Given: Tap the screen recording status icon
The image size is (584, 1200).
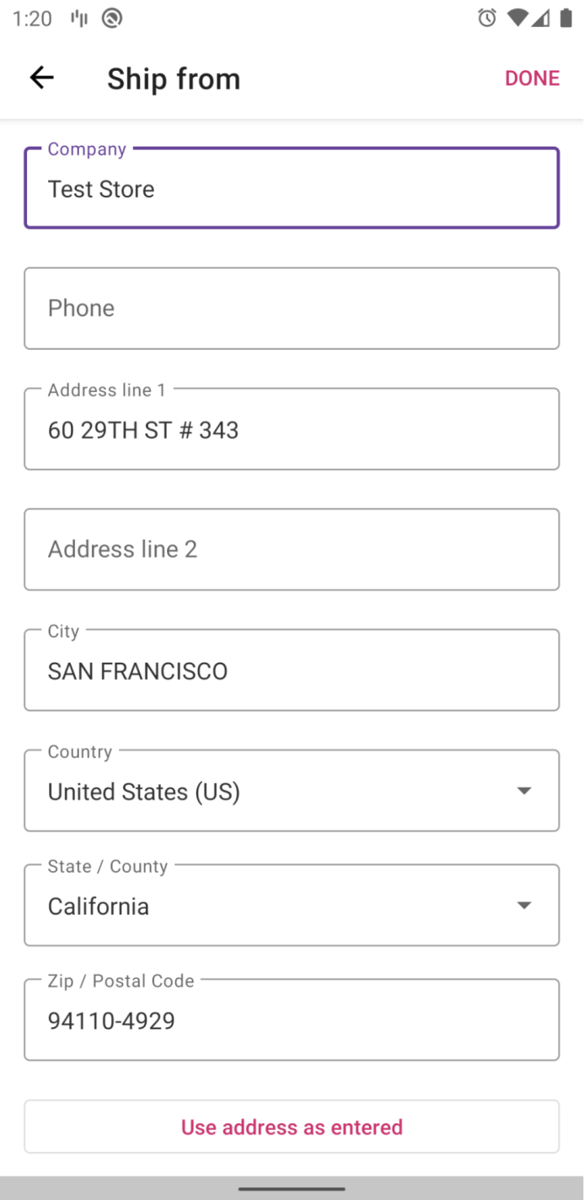Looking at the screenshot, I should pyautogui.click(x=113, y=18).
